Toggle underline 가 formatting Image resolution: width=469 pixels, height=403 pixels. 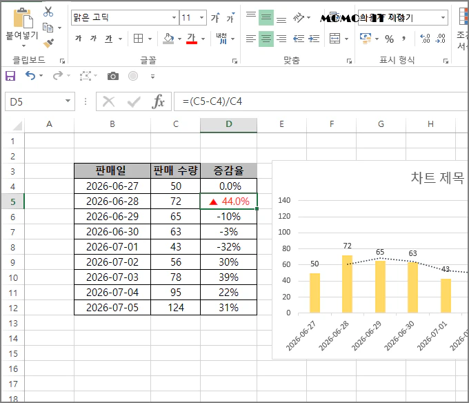[x=108, y=39]
